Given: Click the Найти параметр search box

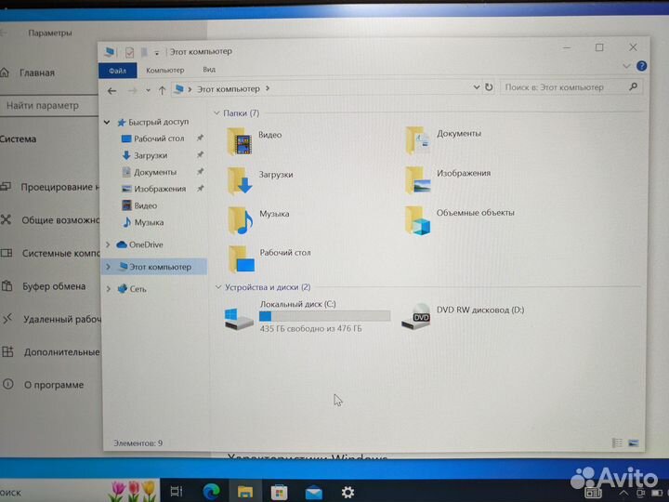Looking at the screenshot, I should click(x=49, y=105).
